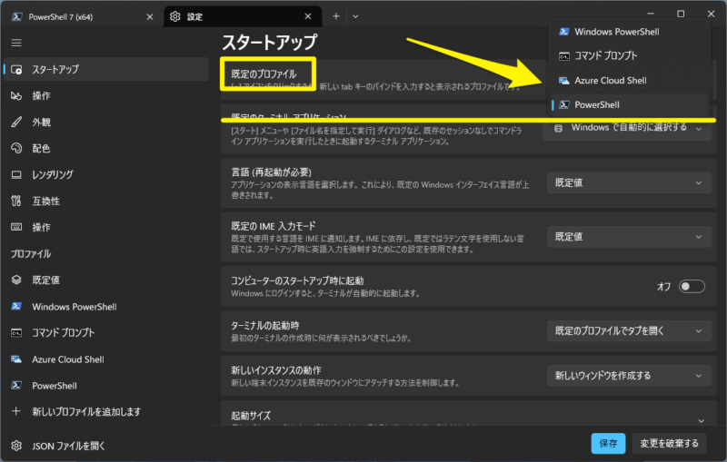Choose Azure Cloud Shell in dropdown list

[x=629, y=81]
